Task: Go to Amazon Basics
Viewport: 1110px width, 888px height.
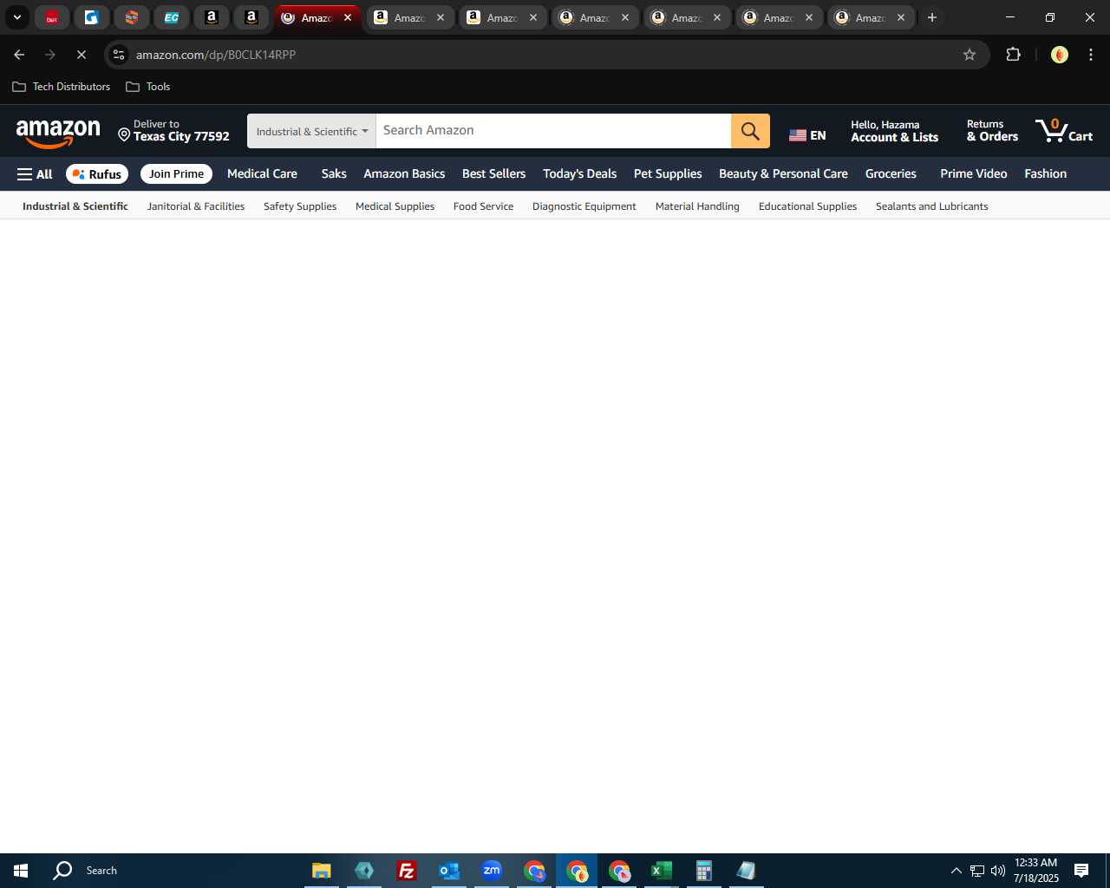Action: click(404, 174)
